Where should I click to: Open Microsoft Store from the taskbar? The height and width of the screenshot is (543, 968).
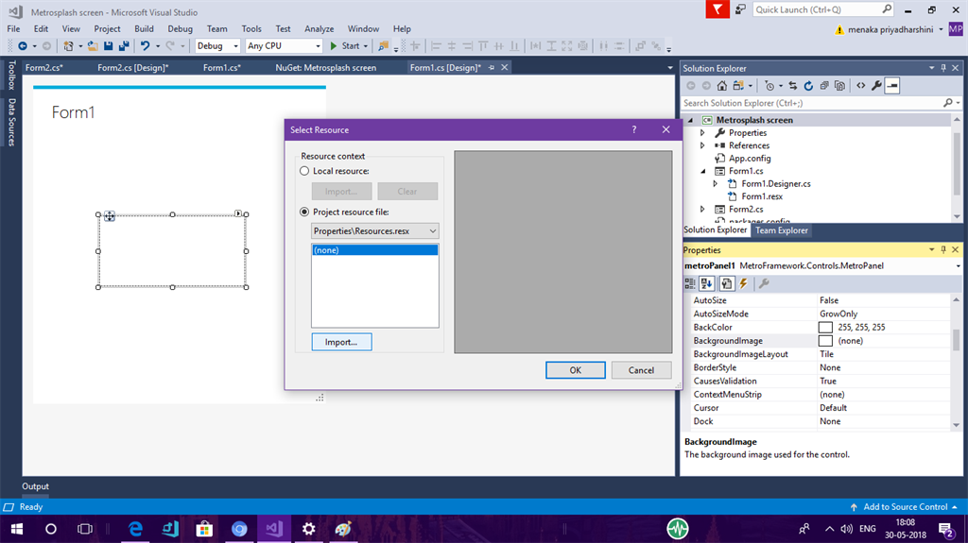(204, 529)
